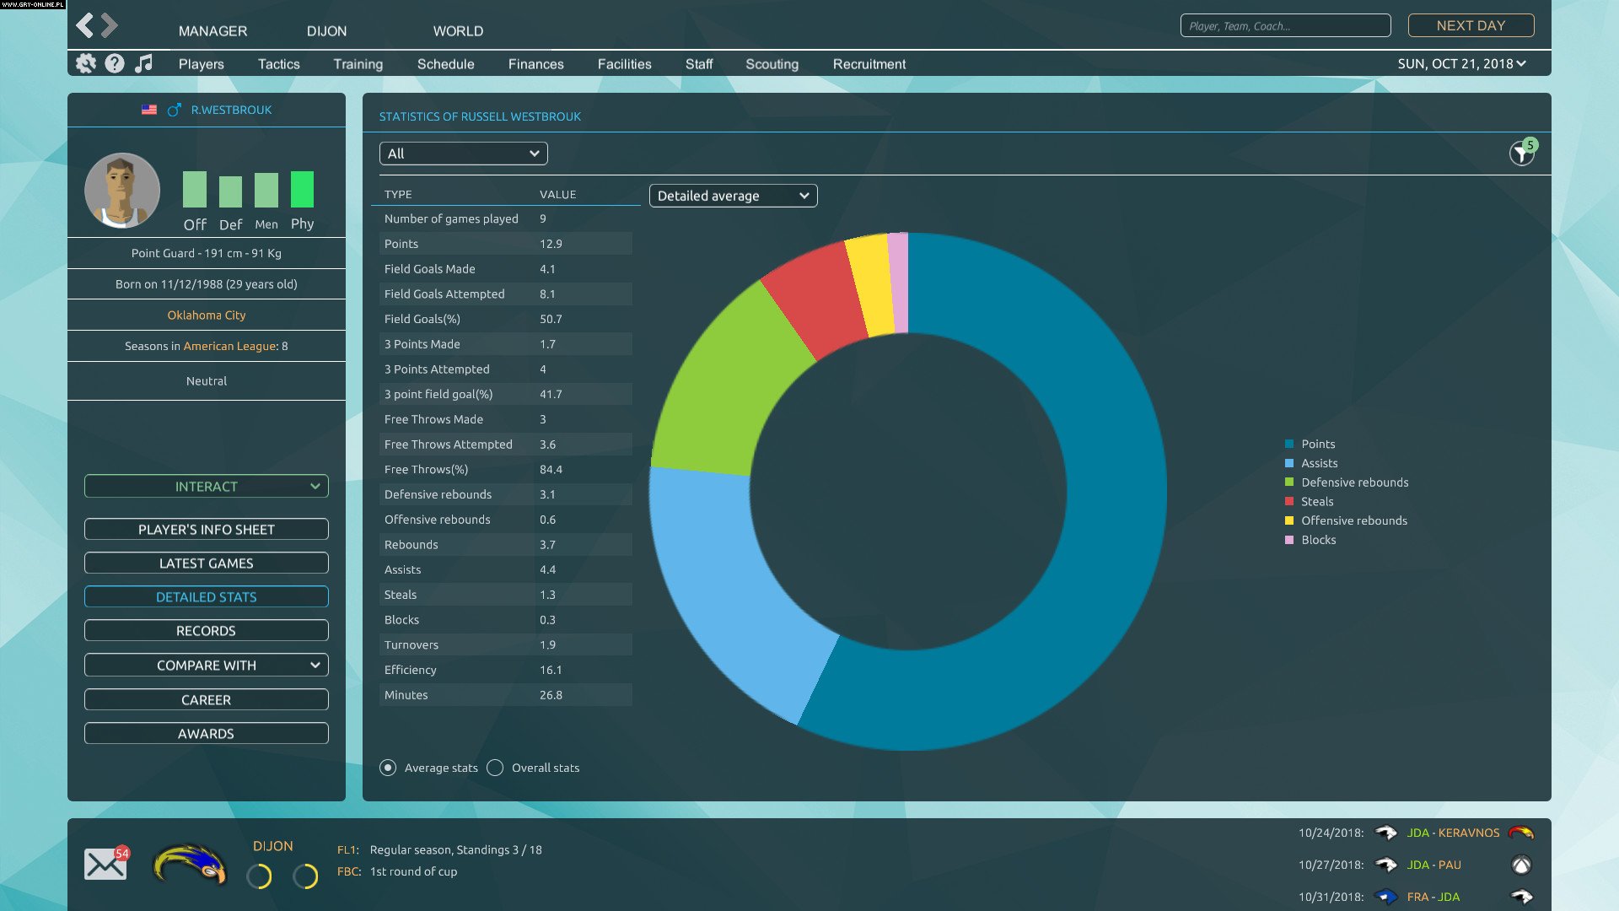
Task: Open the All statistics period dropdown
Action: coord(463,153)
